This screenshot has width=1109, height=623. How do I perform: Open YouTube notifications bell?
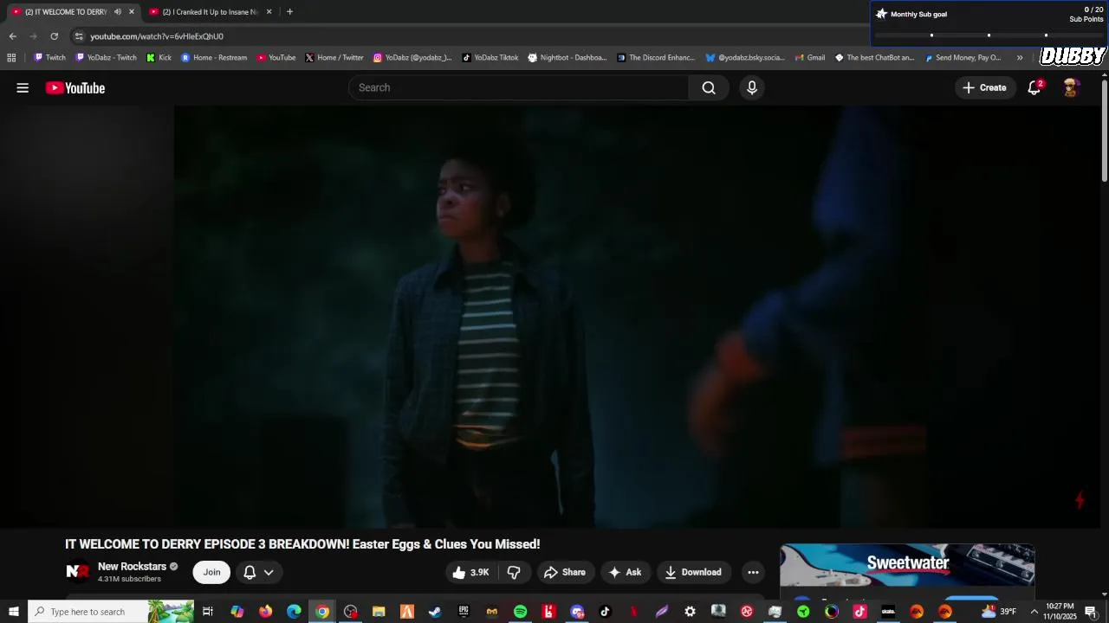point(1034,87)
